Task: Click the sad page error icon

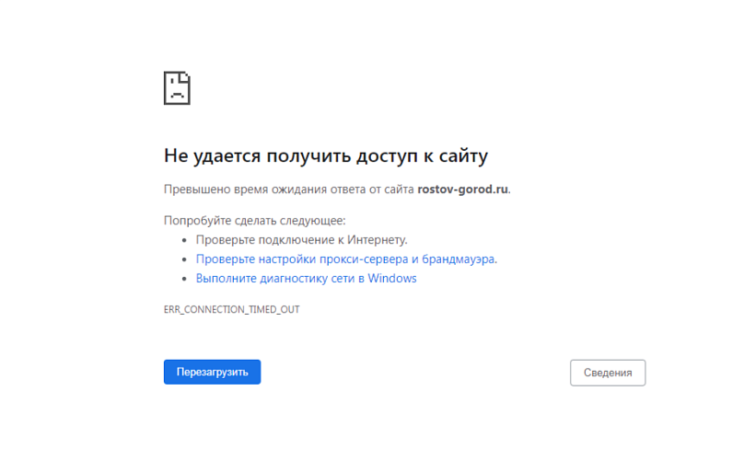Action: point(177,88)
